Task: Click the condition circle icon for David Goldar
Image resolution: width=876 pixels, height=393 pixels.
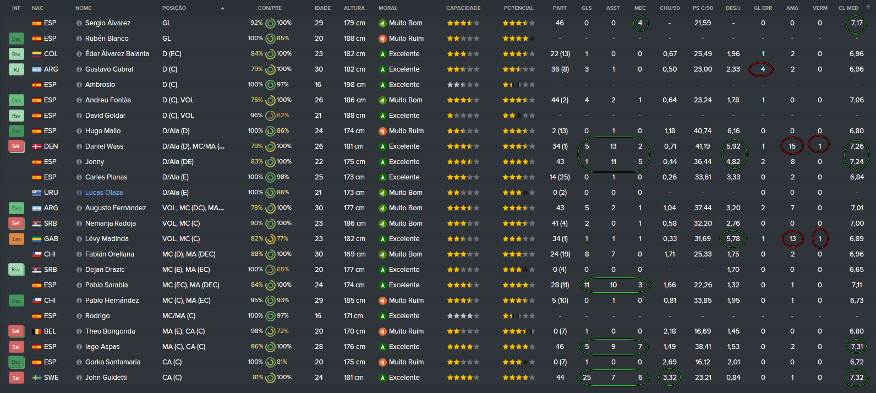Action: pyautogui.click(x=270, y=116)
